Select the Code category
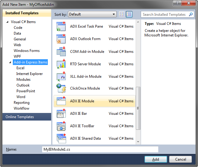Image resolution: width=198 pixels, height=167 pixels. (18, 28)
